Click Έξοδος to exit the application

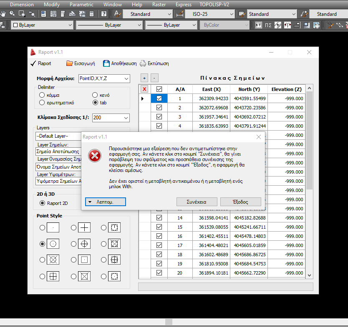pos(241,202)
